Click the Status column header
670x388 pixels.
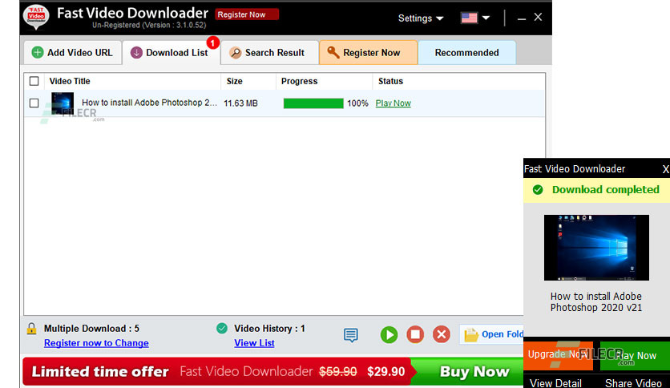pyautogui.click(x=390, y=81)
